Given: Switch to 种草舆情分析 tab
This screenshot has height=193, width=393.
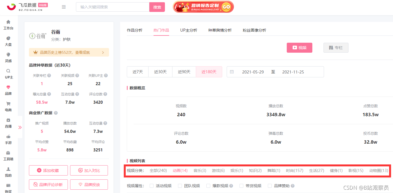Looking at the screenshot, I should click(220, 30).
